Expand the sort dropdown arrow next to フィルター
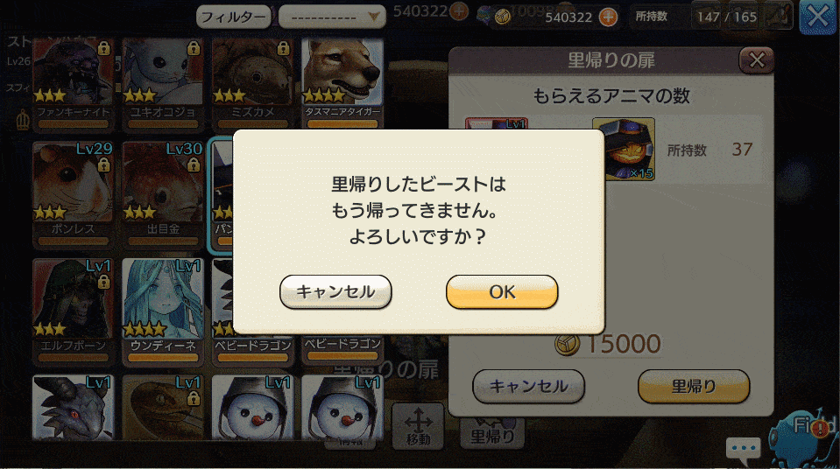 [374, 17]
